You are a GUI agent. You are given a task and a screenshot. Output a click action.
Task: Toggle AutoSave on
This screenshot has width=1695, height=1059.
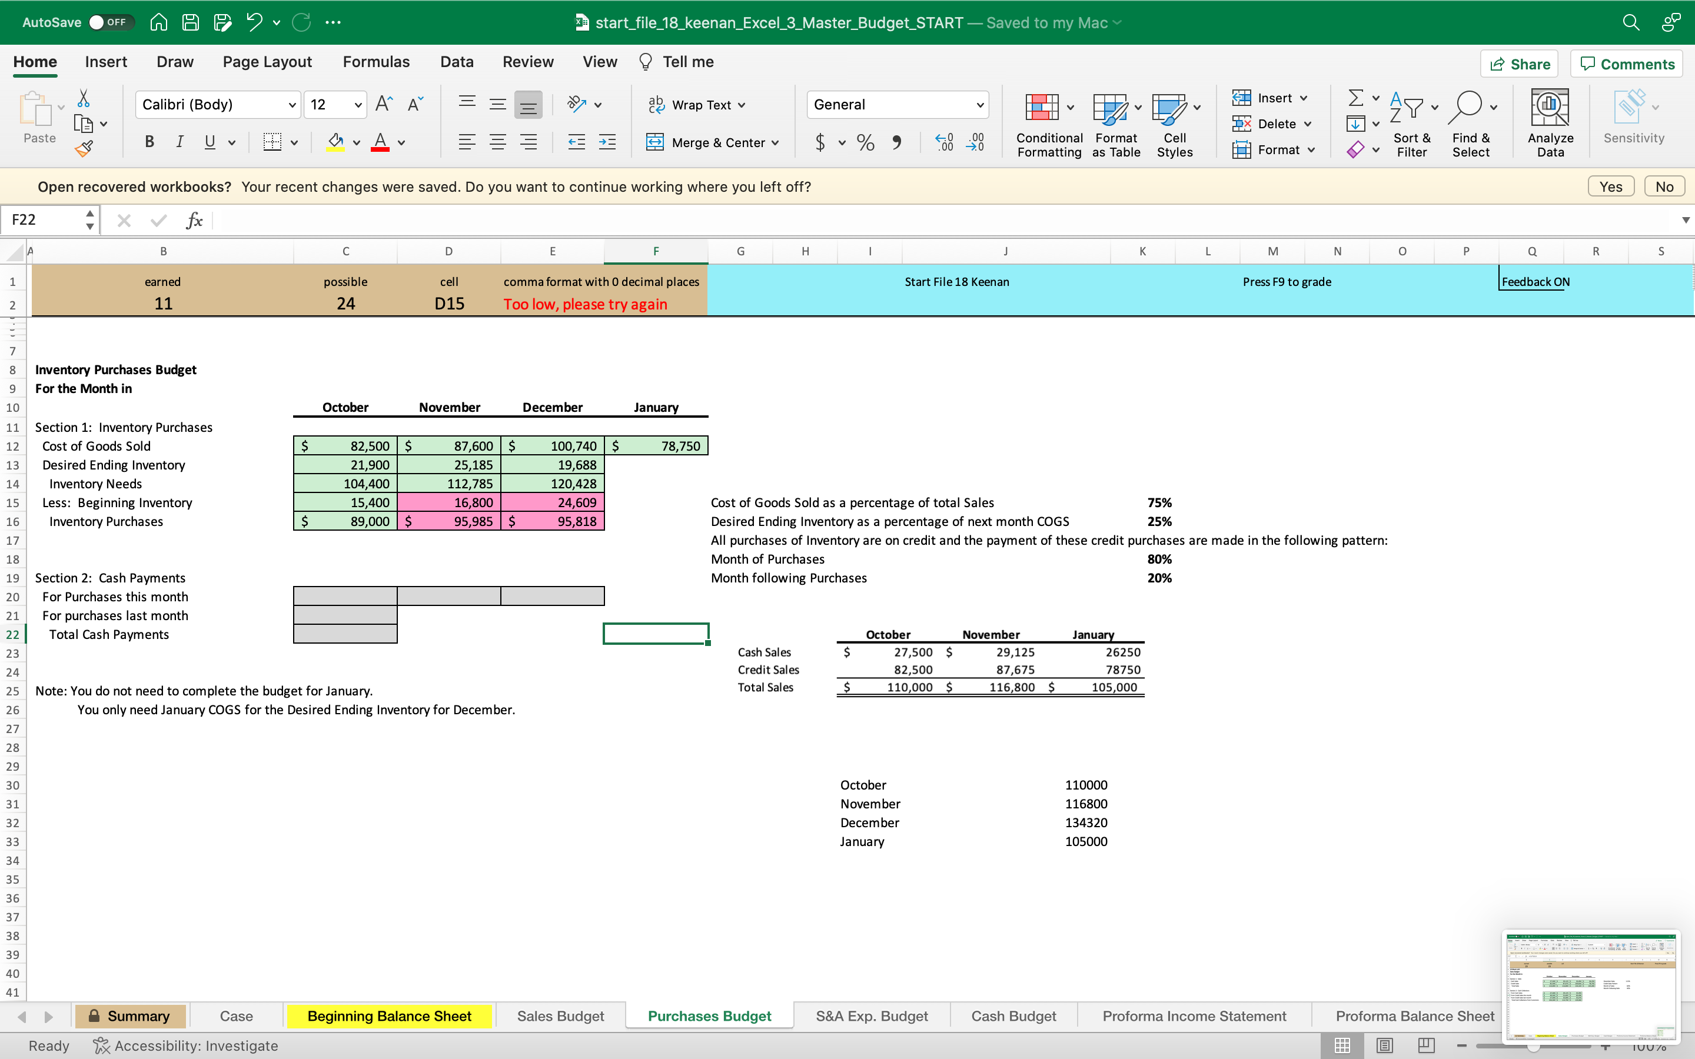[x=112, y=22]
